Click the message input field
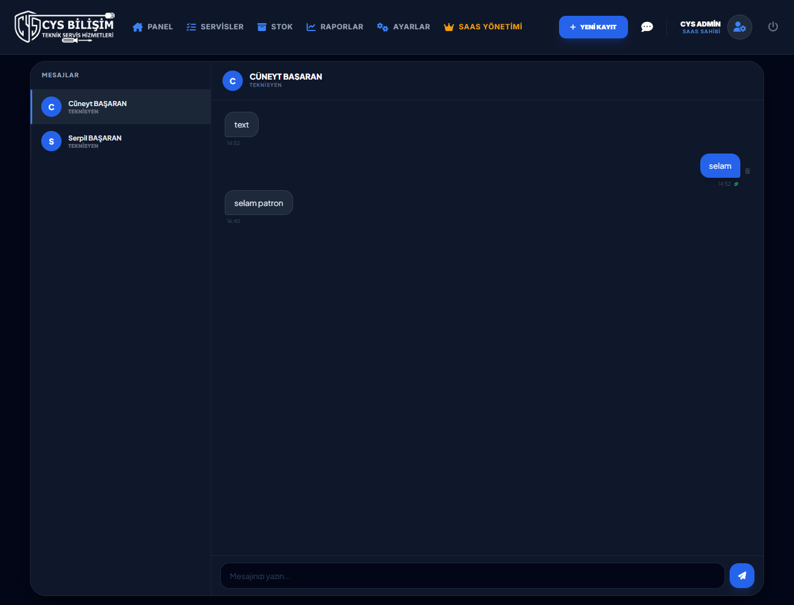The width and height of the screenshot is (794, 605). tap(472, 576)
